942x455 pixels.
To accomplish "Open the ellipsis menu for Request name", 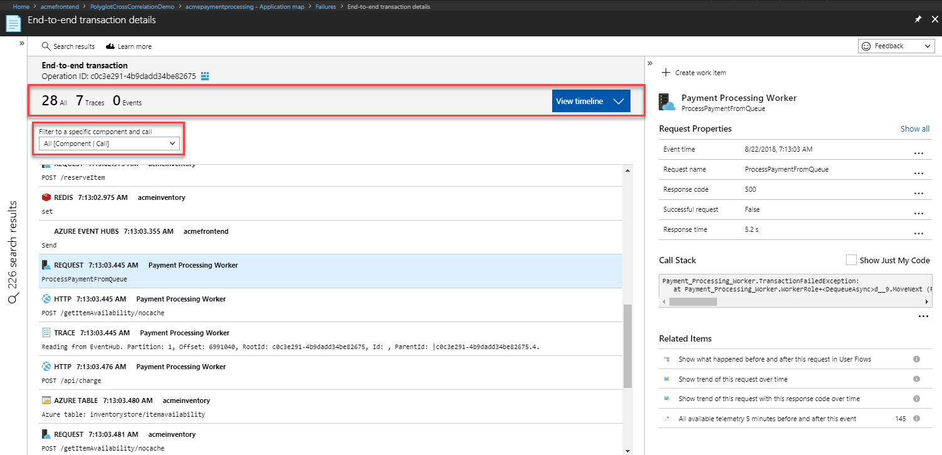I will (x=919, y=173).
